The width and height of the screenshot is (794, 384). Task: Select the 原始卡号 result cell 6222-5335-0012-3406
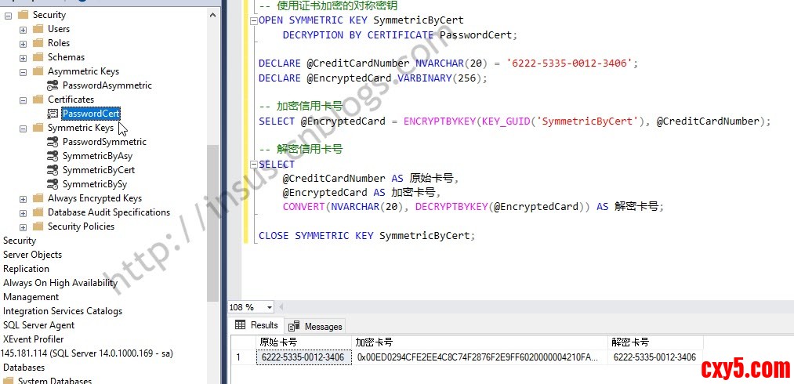point(303,357)
